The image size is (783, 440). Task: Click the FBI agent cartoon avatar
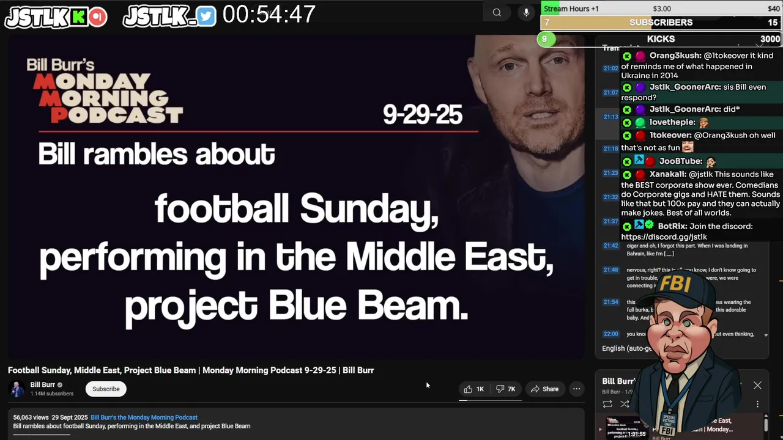tap(688, 354)
